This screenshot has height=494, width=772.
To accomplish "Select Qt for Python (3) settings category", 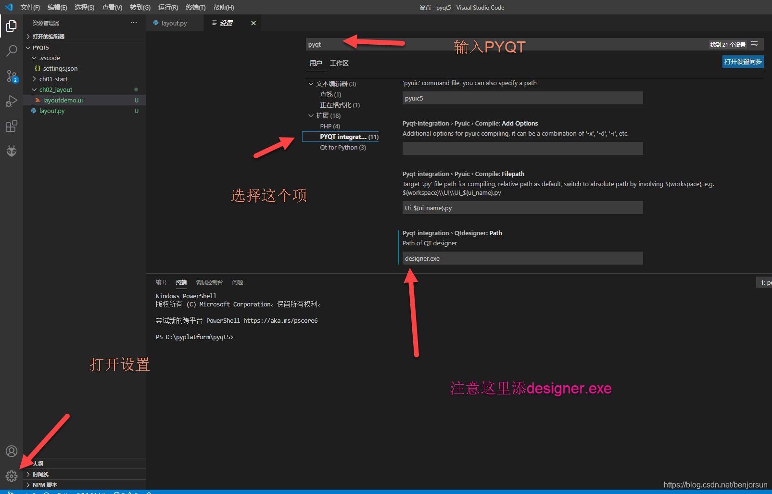I will click(343, 147).
